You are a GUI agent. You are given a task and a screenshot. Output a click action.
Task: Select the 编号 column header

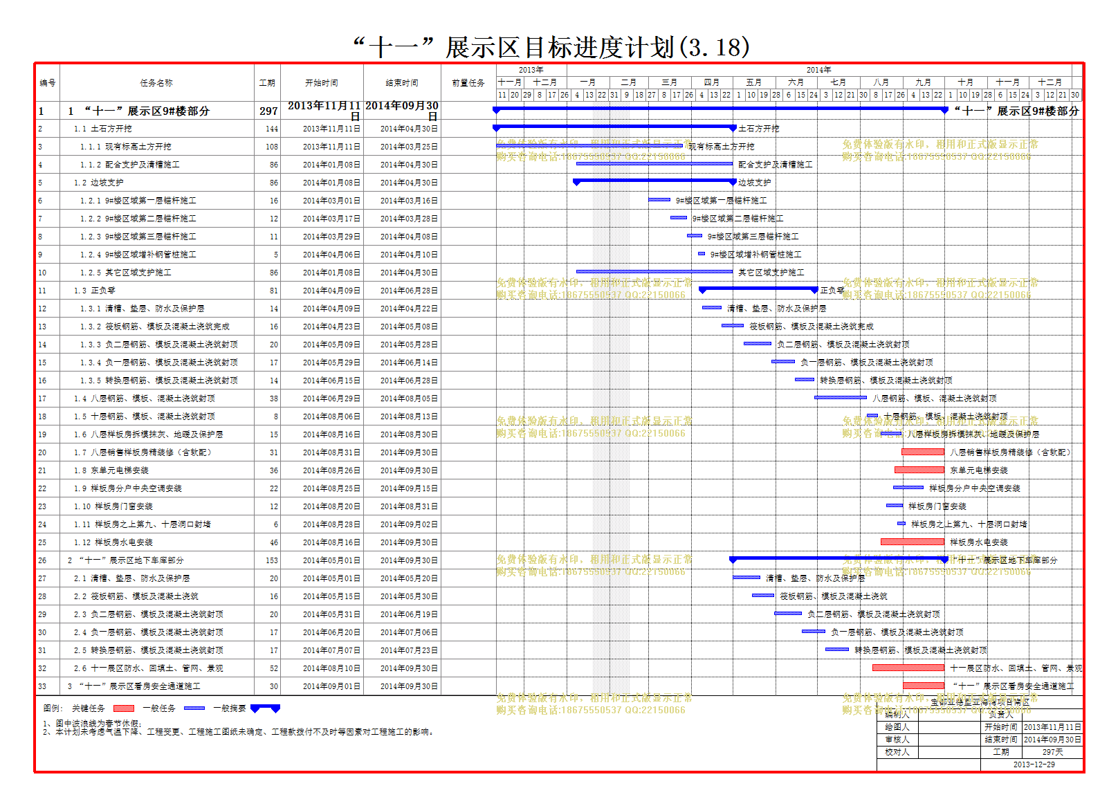[x=48, y=83]
